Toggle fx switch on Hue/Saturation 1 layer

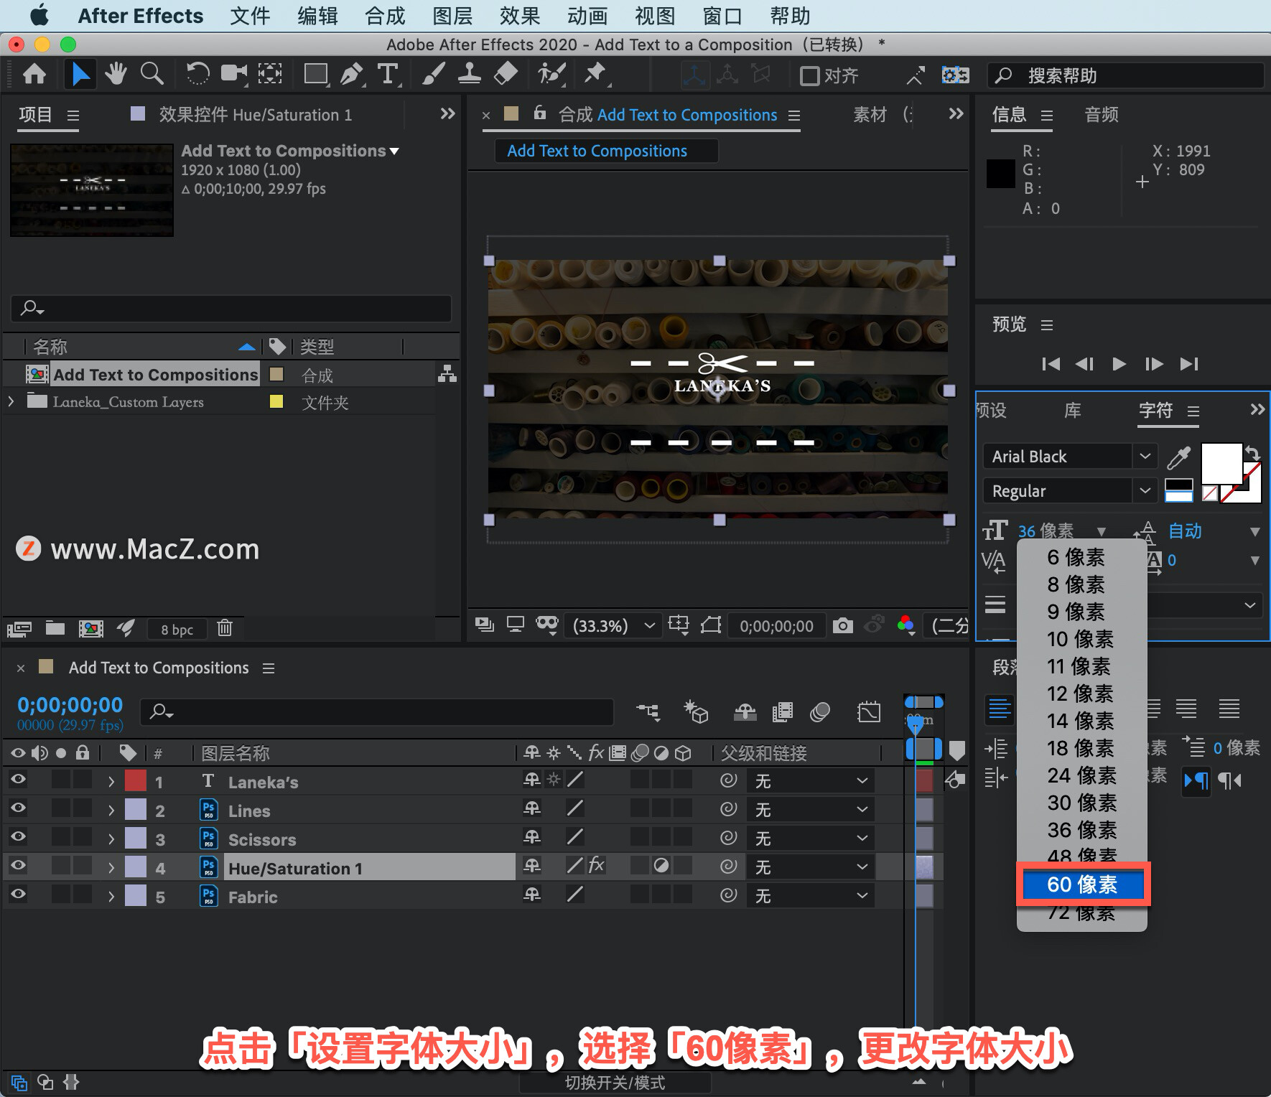pos(596,865)
